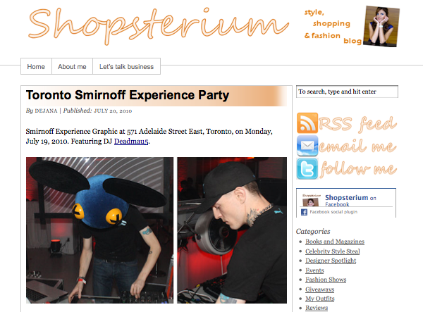Browse the Designer Spotlight category
Screen dimensions: 423x312
[331, 261]
